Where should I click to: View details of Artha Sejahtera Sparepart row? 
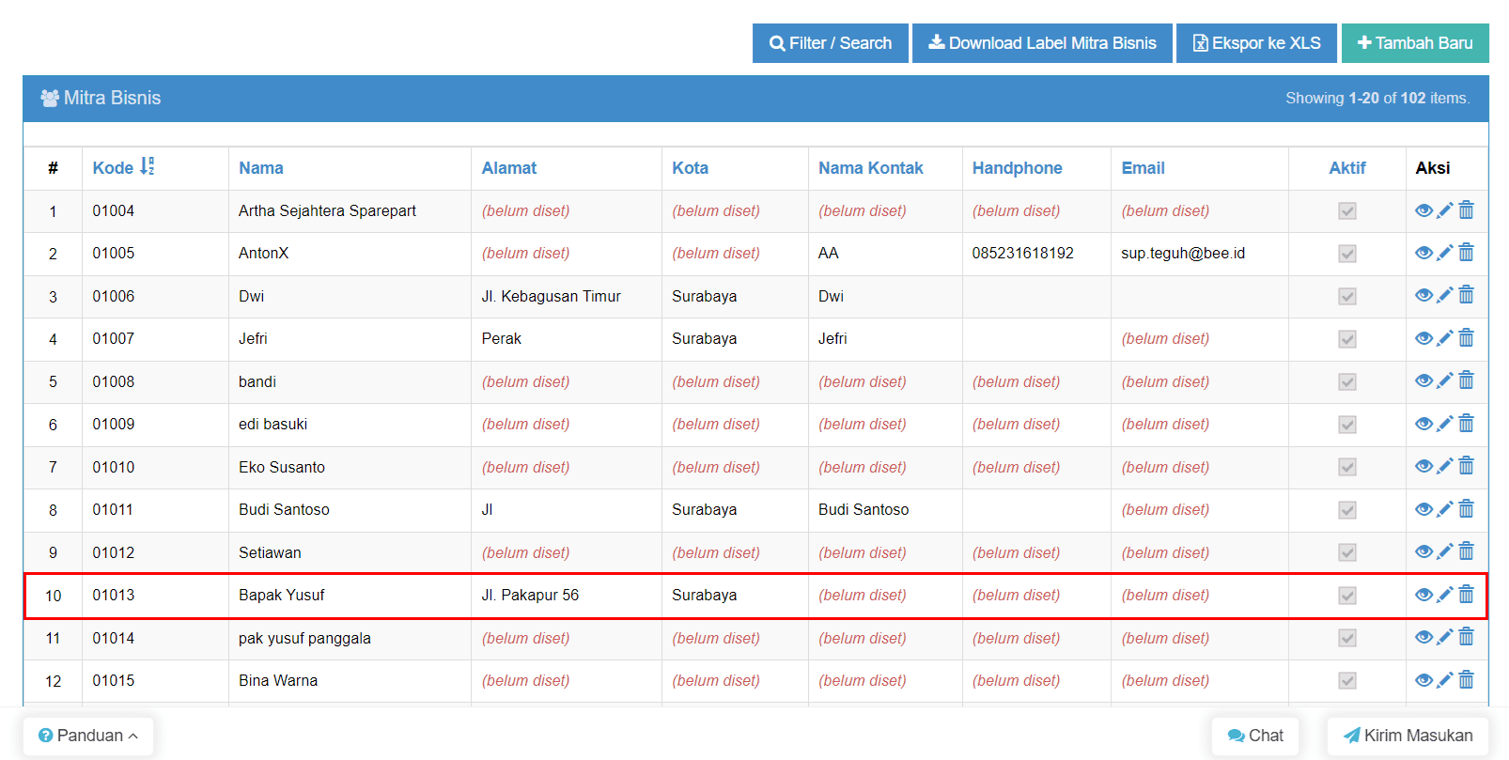tap(1423, 210)
